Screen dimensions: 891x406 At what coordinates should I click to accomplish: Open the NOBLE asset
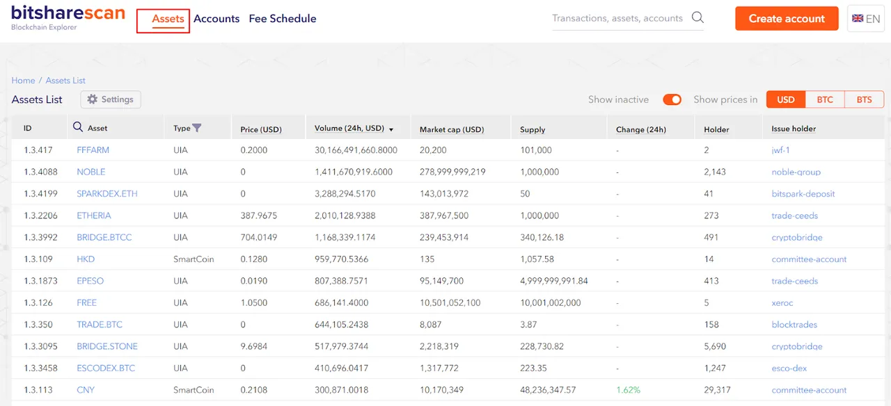[x=90, y=172]
